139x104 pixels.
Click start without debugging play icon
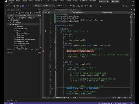pyautogui.click(x=63, y=6)
